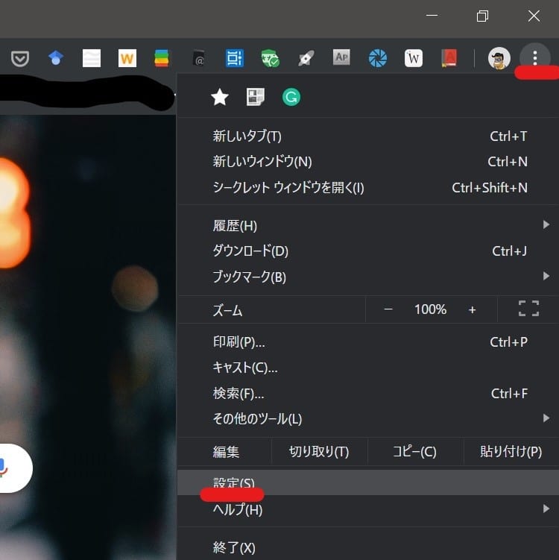
Task: Click the newspaper-style icon in menu
Action: pos(256,97)
